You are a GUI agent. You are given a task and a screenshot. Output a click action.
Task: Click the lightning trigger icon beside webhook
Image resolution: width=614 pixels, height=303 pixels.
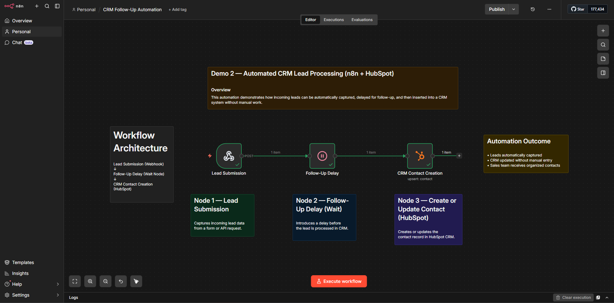[210, 156]
